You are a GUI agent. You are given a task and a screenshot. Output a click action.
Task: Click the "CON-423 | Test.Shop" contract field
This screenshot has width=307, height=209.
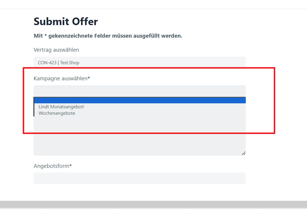coord(140,62)
